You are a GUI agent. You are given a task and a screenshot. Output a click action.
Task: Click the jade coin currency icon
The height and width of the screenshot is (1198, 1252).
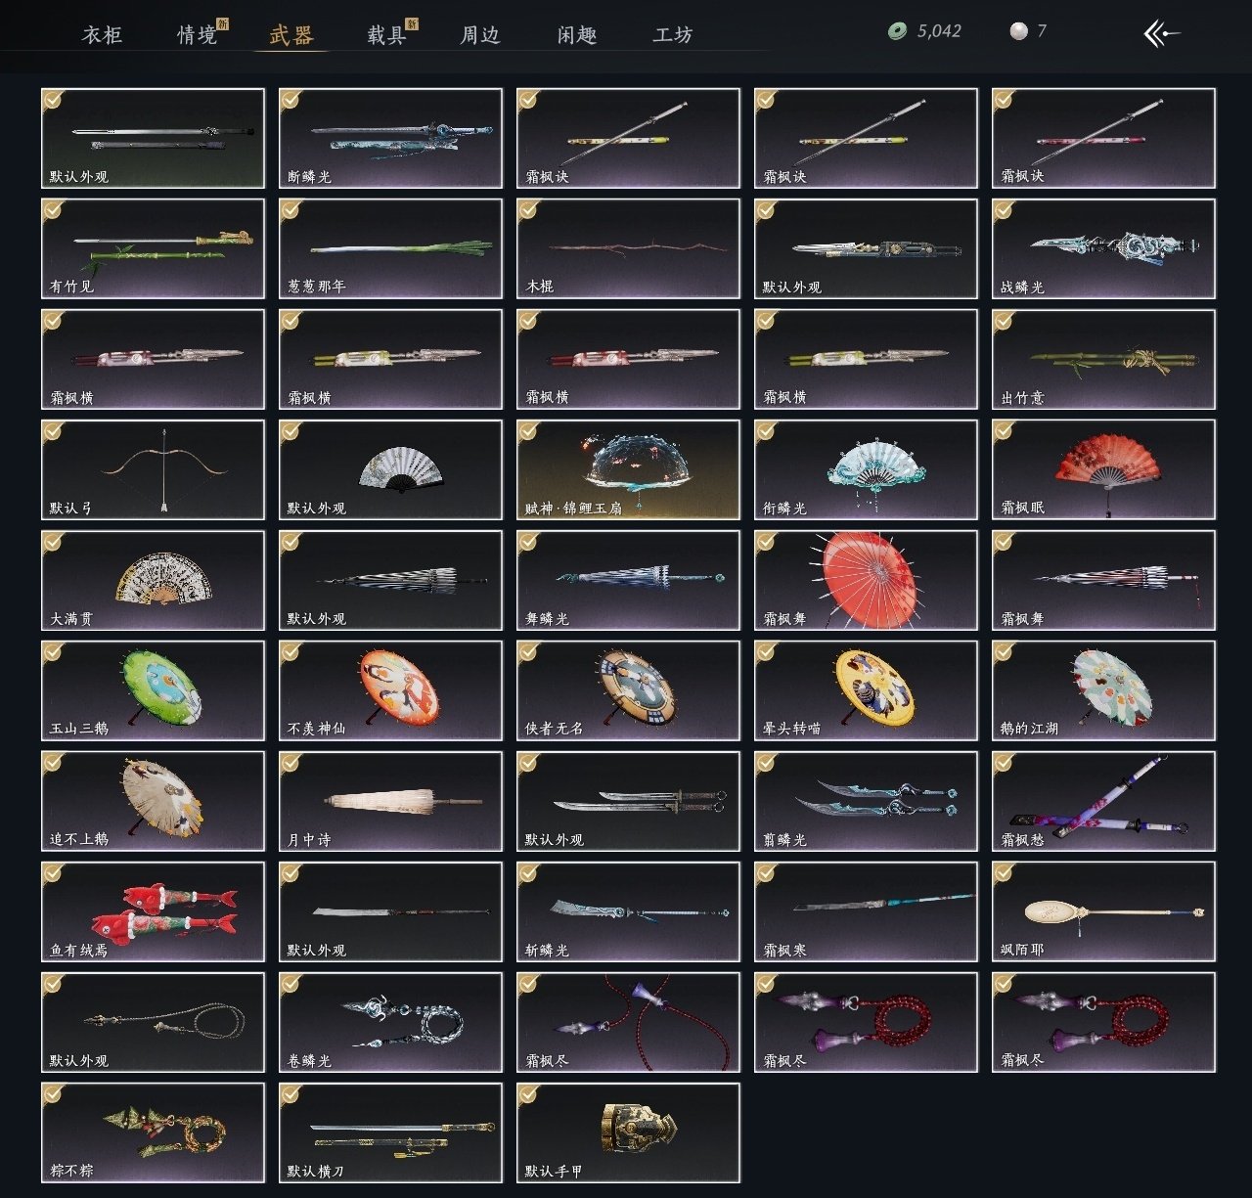pos(897,31)
